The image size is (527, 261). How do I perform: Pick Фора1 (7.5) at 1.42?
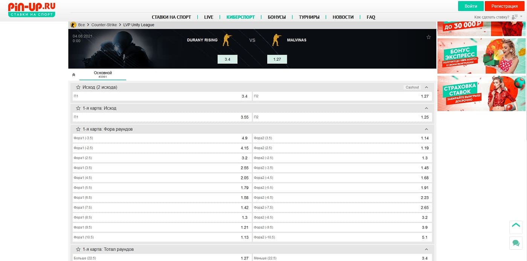click(x=161, y=208)
